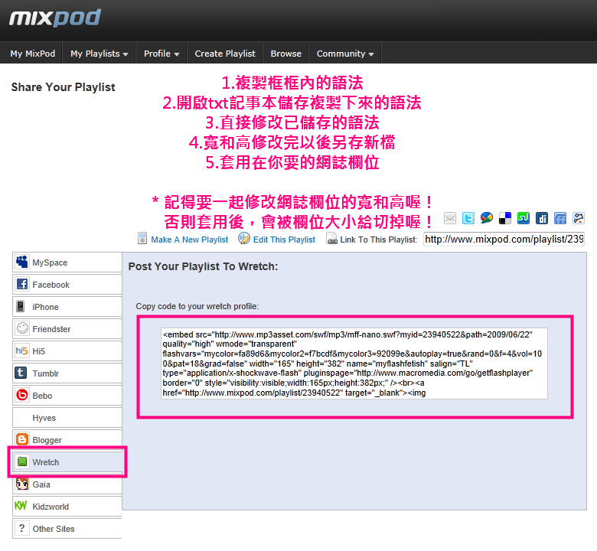The image size is (597, 551).
Task: Open the Browse menu item
Action: coord(286,54)
